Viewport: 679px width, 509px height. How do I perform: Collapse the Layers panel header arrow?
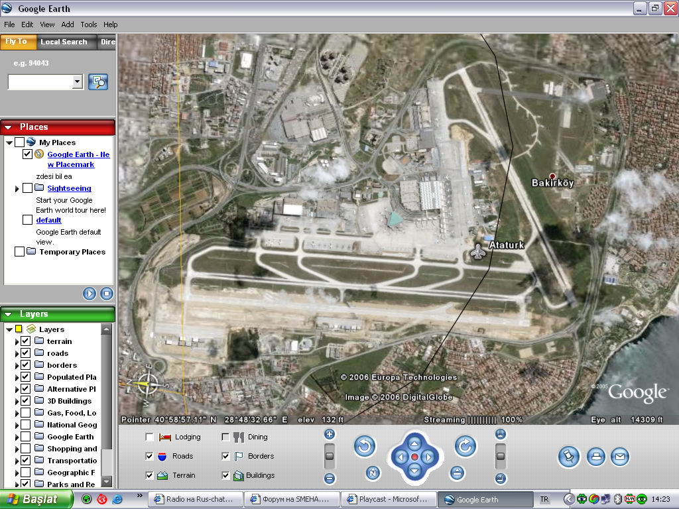tap(8, 314)
